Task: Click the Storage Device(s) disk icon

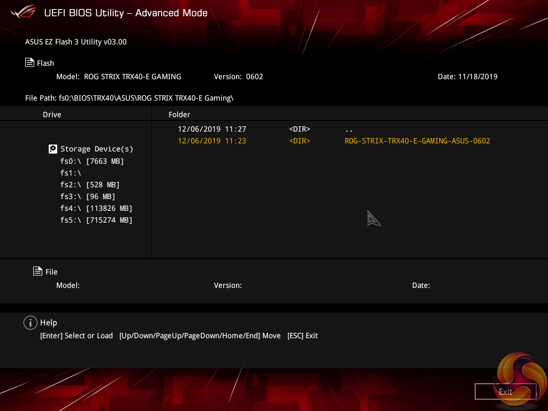Action: click(x=53, y=149)
